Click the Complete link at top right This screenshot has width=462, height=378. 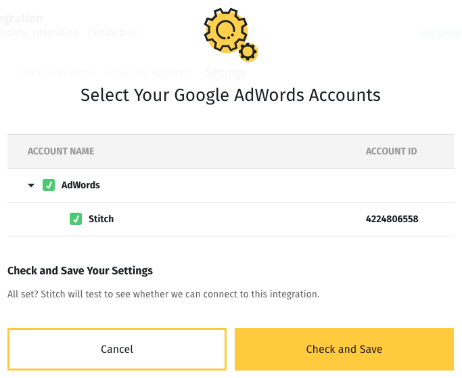440,33
